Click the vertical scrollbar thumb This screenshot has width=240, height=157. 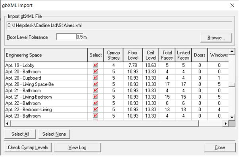tap(232, 84)
